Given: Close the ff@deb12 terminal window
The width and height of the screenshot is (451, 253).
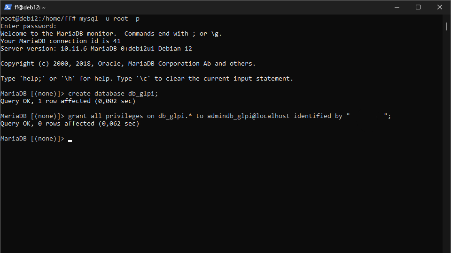Looking at the screenshot, I should (440, 7).
